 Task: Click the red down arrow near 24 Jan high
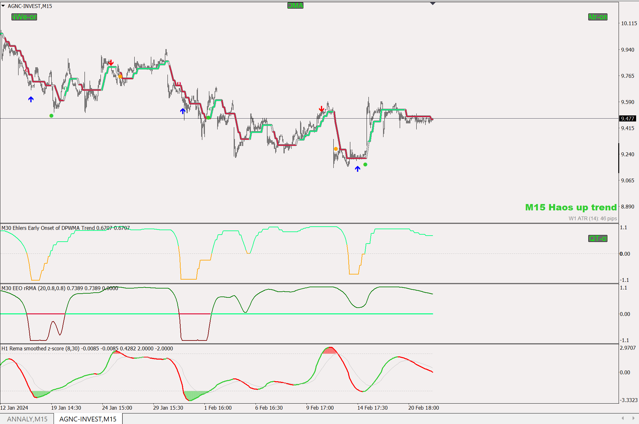[x=111, y=62]
